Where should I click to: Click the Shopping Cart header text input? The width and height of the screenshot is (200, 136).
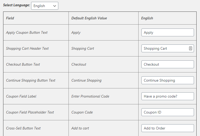(x=168, y=48)
